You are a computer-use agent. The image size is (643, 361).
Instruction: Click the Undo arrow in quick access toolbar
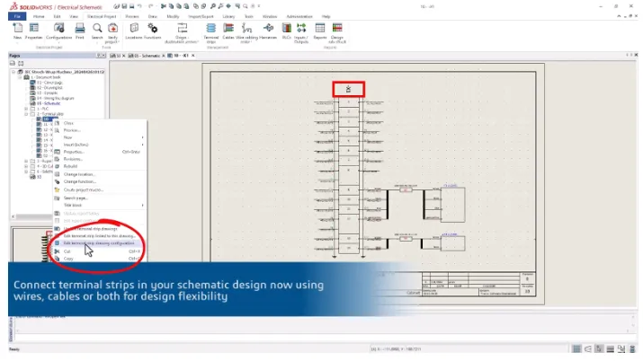click(x=139, y=6)
